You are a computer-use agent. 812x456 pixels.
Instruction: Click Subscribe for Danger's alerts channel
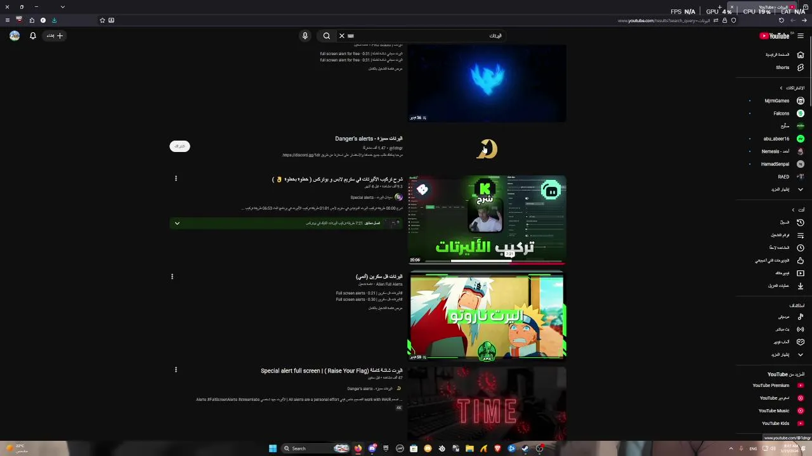coord(180,146)
